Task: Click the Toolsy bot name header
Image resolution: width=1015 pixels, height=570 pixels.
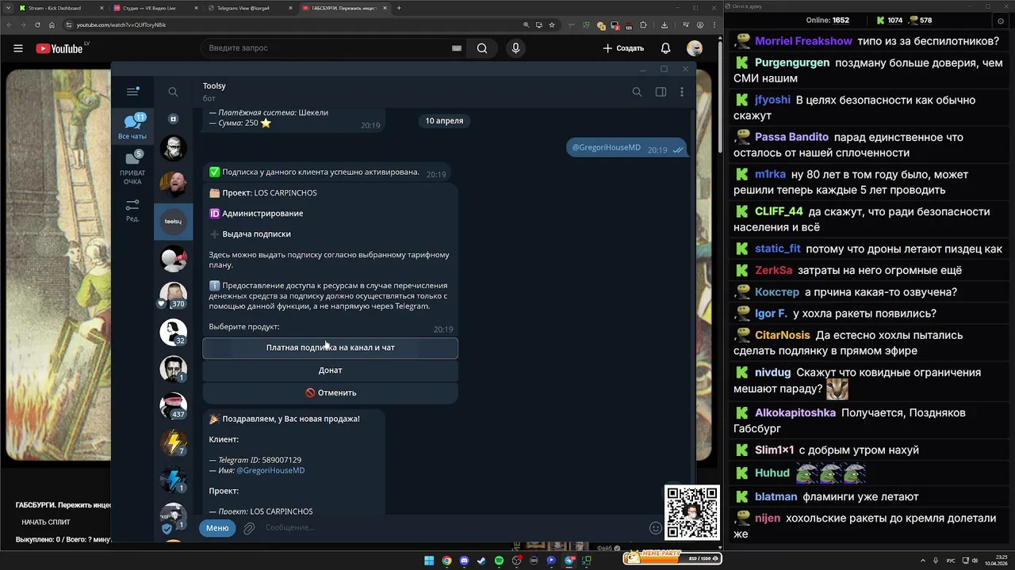Action: (x=214, y=85)
